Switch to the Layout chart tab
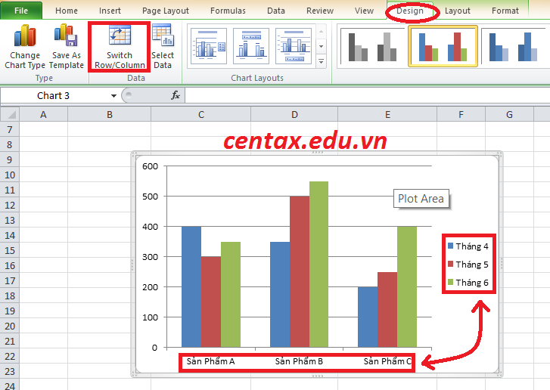This screenshot has width=550, height=390. coord(458,11)
